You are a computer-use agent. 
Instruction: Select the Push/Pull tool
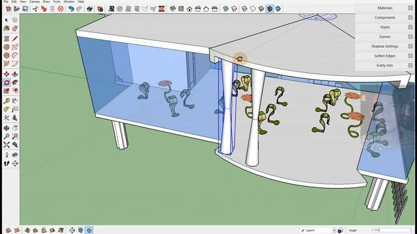coord(15,74)
